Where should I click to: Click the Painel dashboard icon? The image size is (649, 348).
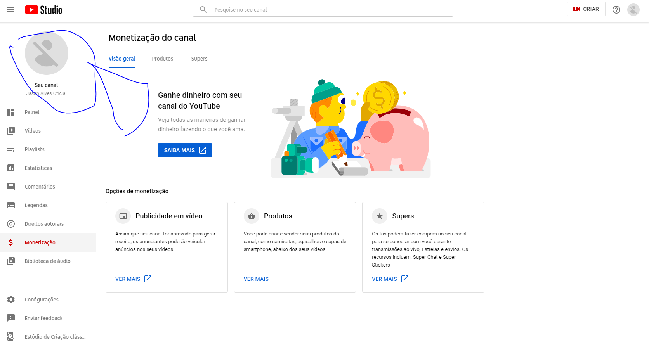[11, 112]
